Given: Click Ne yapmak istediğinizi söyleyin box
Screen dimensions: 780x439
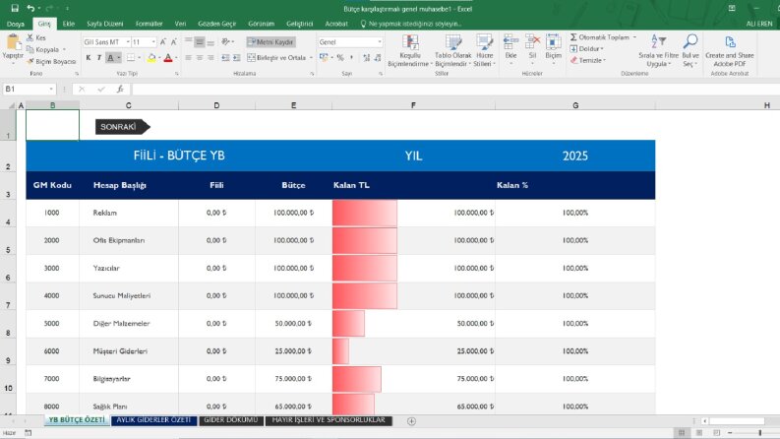Looking at the screenshot, I should tap(411, 24).
